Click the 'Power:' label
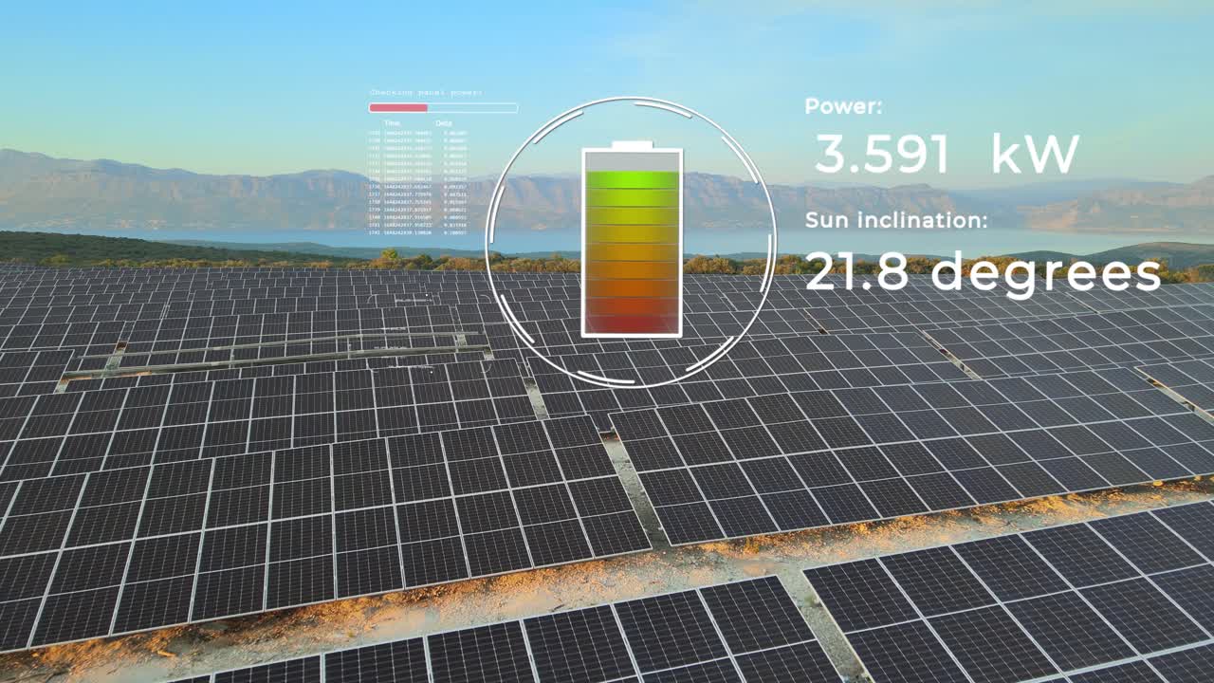1214x683 pixels. (x=843, y=106)
